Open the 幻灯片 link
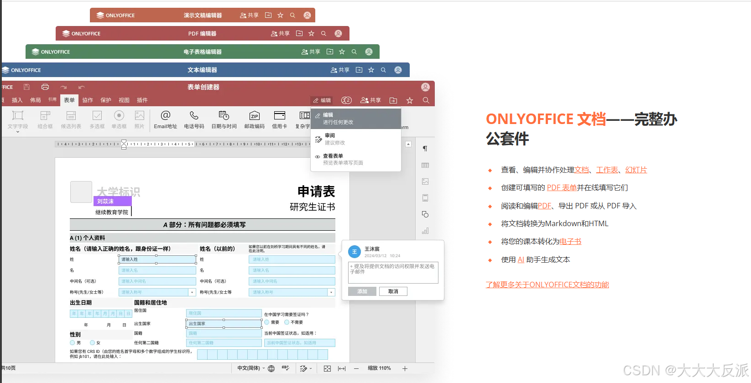Image resolution: width=751 pixels, height=383 pixels. (x=636, y=170)
